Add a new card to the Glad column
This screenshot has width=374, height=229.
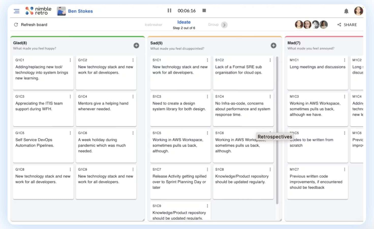(x=136, y=45)
